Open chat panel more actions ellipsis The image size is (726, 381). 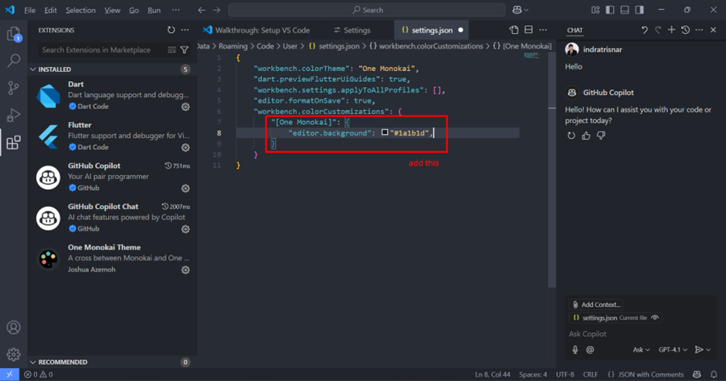pos(699,30)
